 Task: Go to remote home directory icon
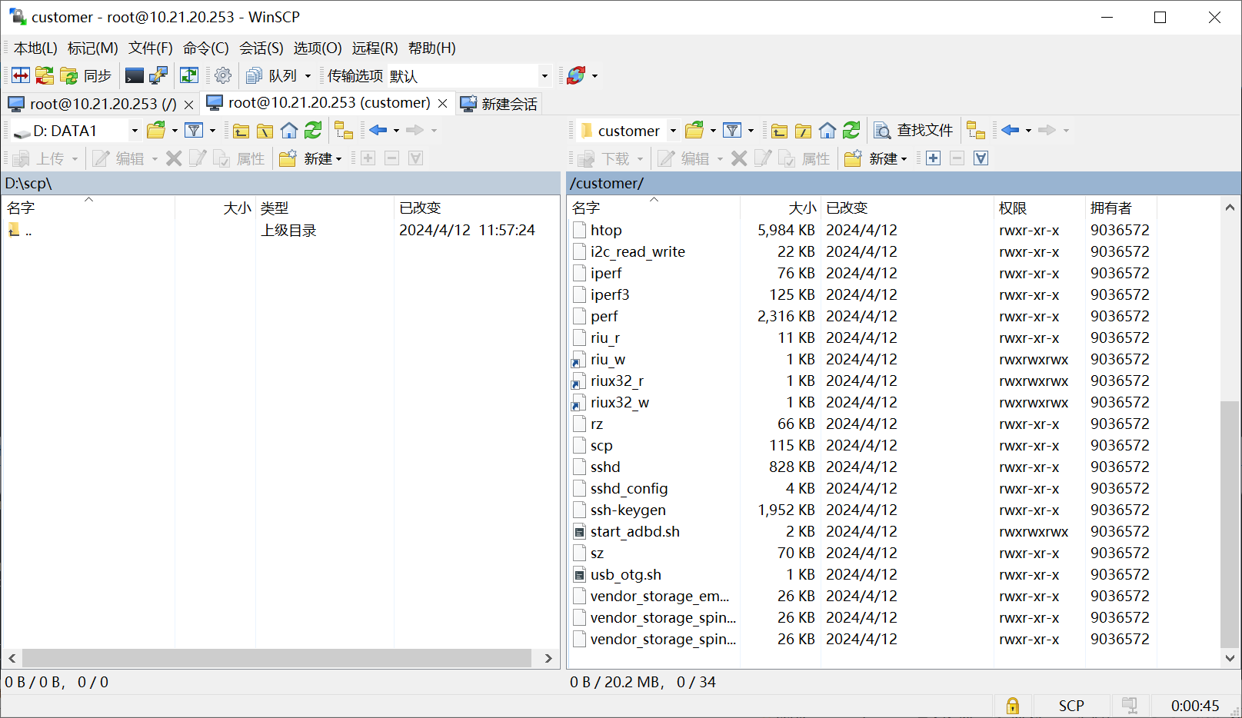(x=827, y=130)
